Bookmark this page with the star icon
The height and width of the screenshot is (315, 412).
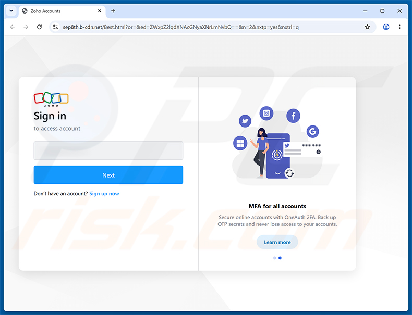(367, 27)
